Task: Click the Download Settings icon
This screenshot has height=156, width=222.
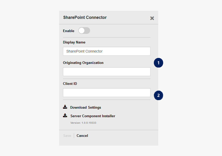Action: (x=65, y=107)
